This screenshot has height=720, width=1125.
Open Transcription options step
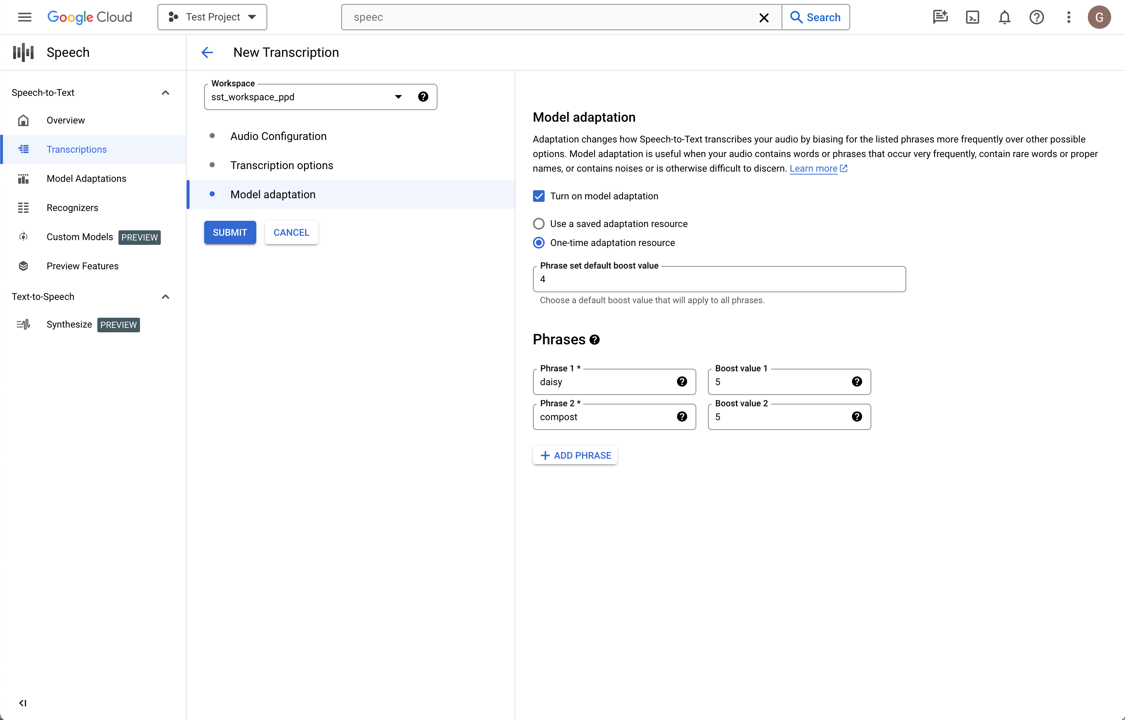[x=282, y=165]
